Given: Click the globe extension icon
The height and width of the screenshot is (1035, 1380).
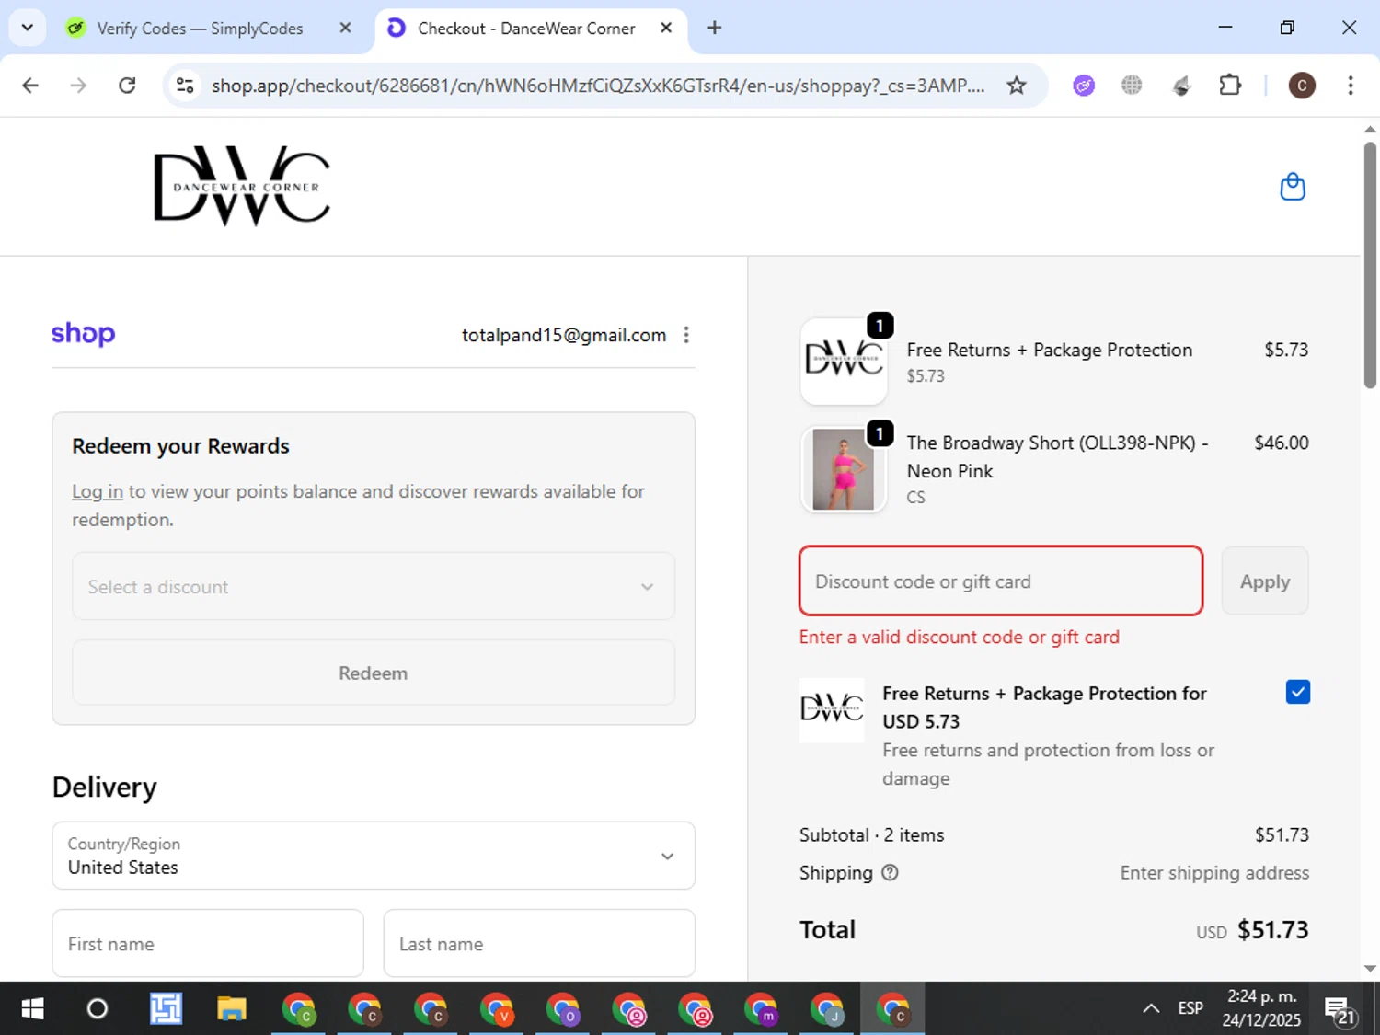Looking at the screenshot, I should (x=1132, y=86).
